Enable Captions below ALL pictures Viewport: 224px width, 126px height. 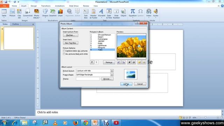click(x=64, y=51)
